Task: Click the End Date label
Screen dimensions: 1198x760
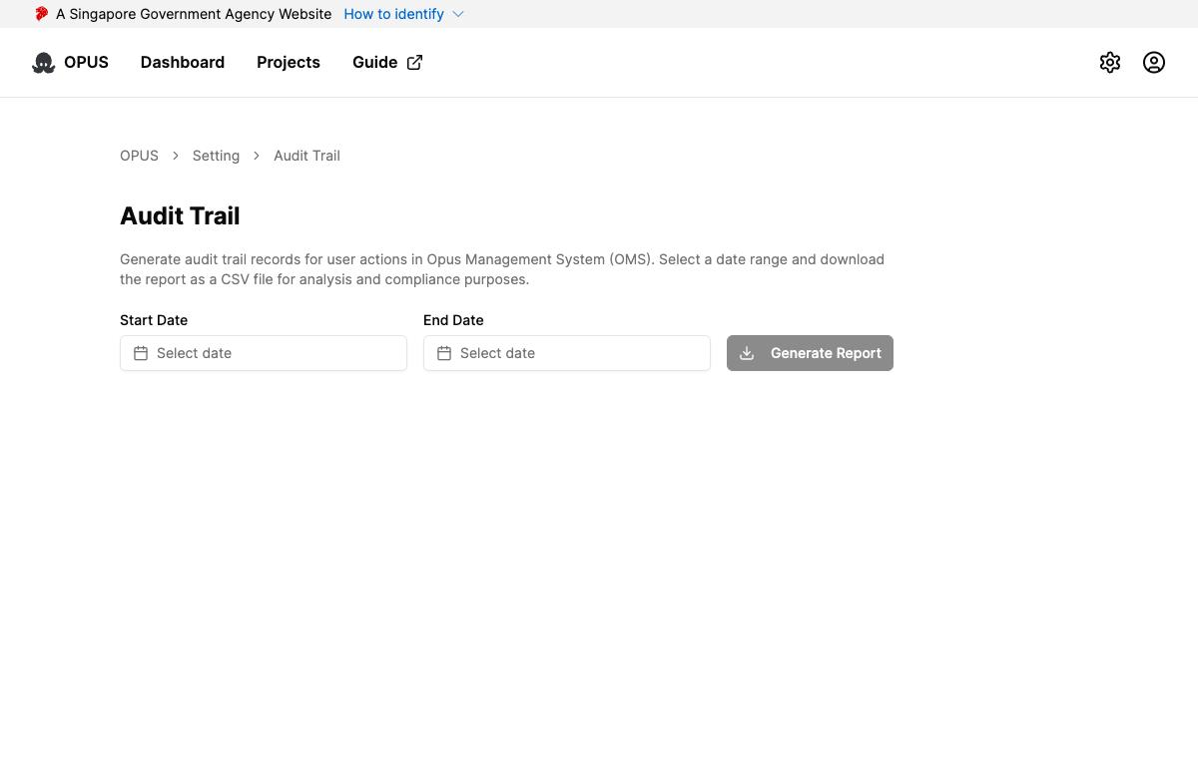Action: click(x=453, y=320)
